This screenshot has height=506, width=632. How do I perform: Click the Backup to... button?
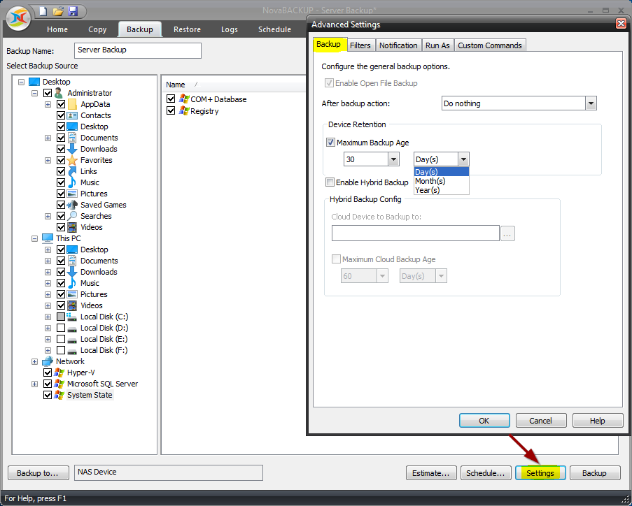(38, 473)
